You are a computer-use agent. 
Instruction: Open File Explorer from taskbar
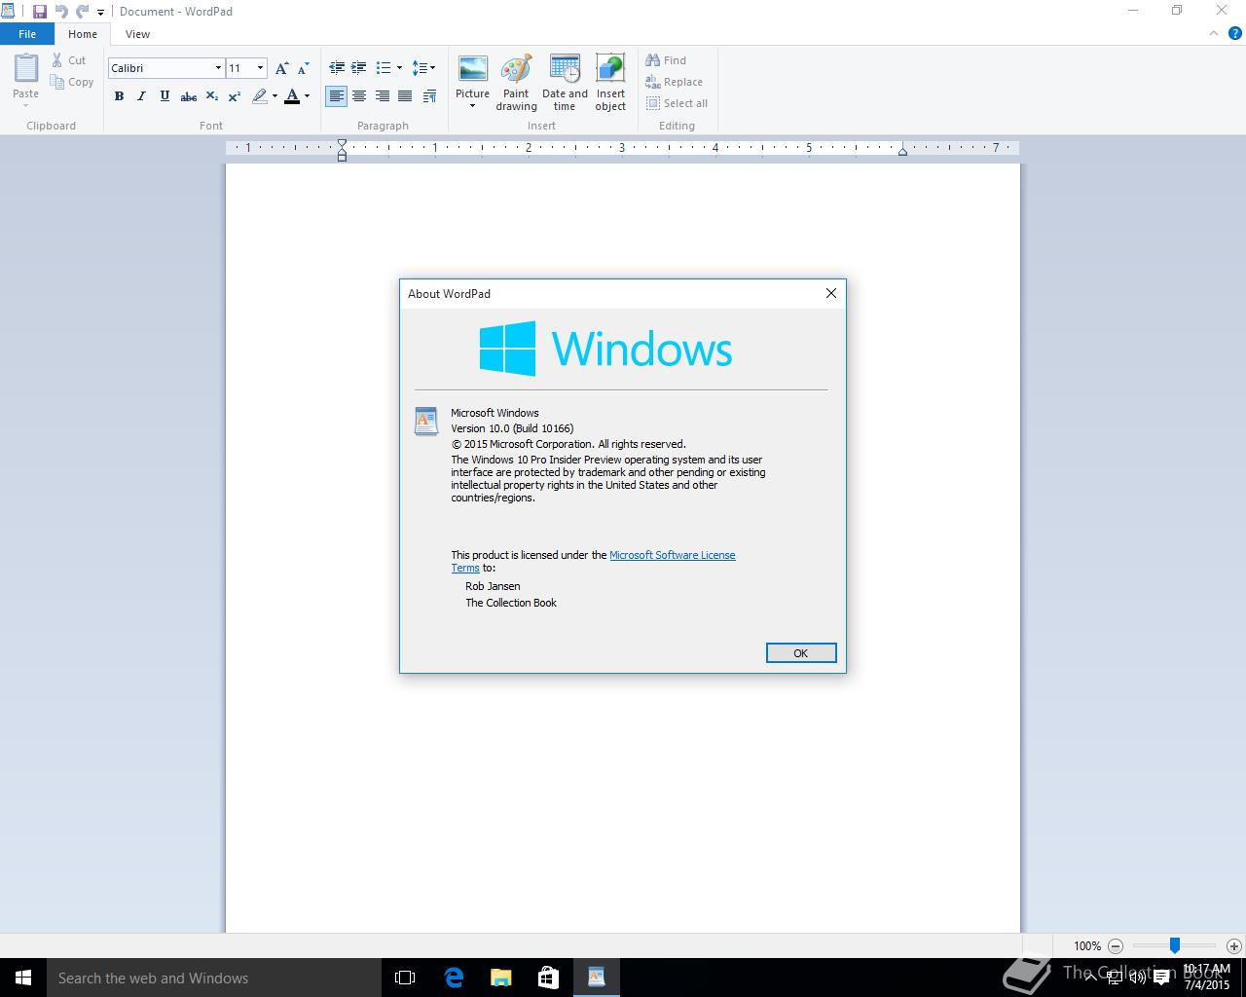click(500, 978)
